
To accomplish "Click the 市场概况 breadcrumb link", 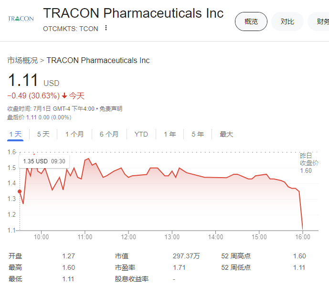I will point(22,60).
